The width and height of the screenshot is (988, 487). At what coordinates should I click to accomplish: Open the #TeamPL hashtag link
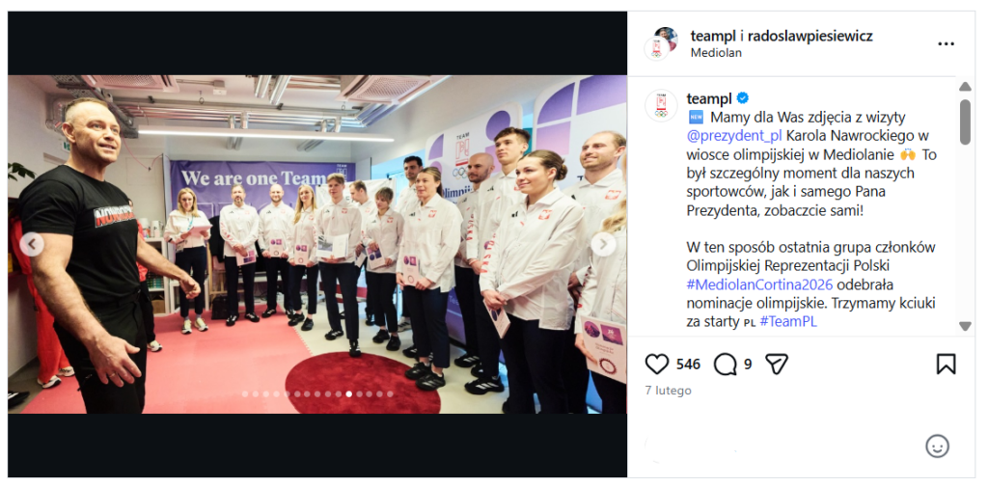tap(788, 322)
